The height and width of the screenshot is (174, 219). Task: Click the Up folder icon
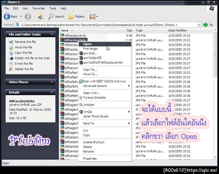coord(41,17)
